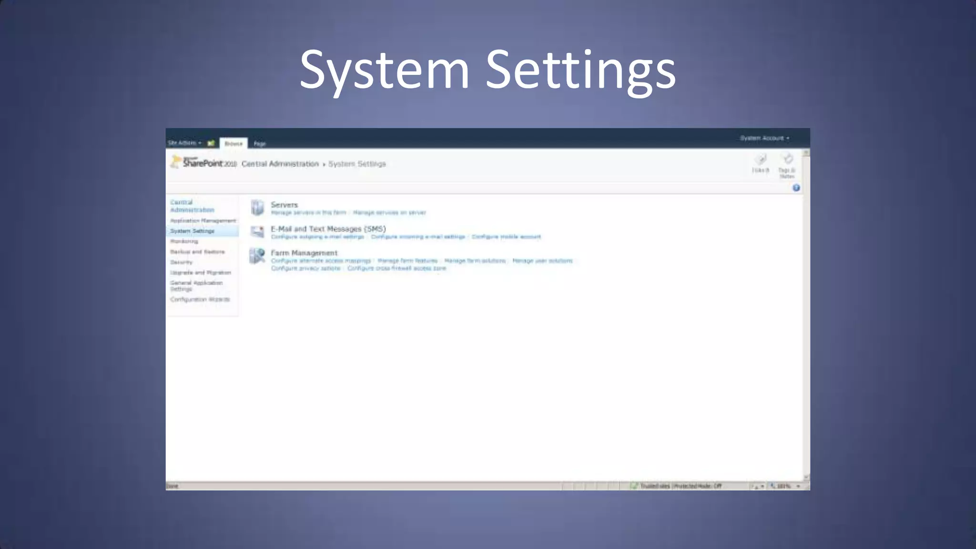The width and height of the screenshot is (976, 549).
Task: Open Manage user solutions link
Action: 542,261
